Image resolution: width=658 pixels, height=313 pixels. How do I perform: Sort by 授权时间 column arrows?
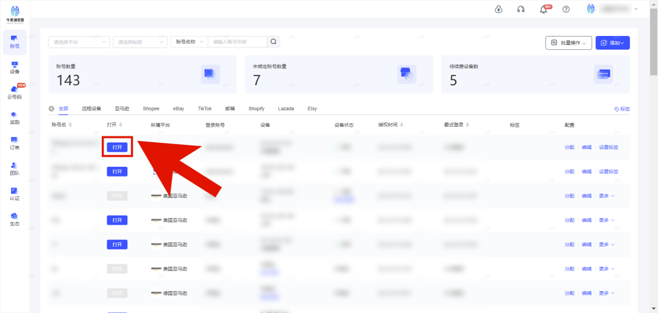click(402, 125)
